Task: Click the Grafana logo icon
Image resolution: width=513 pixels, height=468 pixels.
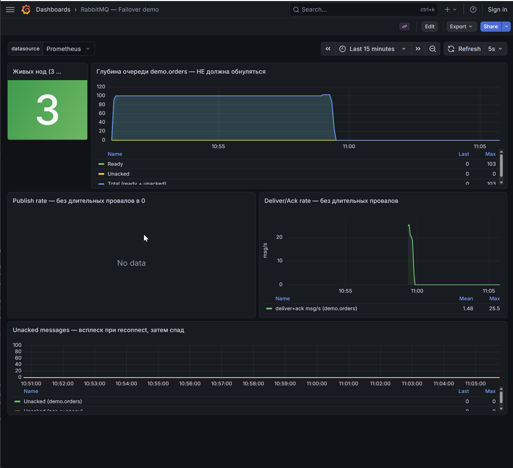Action: 26,10
